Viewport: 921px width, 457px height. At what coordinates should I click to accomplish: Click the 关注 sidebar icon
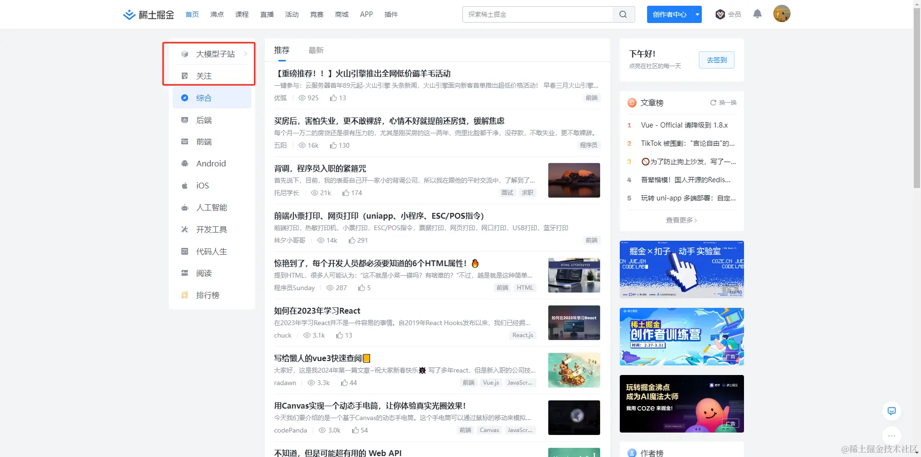(x=185, y=76)
